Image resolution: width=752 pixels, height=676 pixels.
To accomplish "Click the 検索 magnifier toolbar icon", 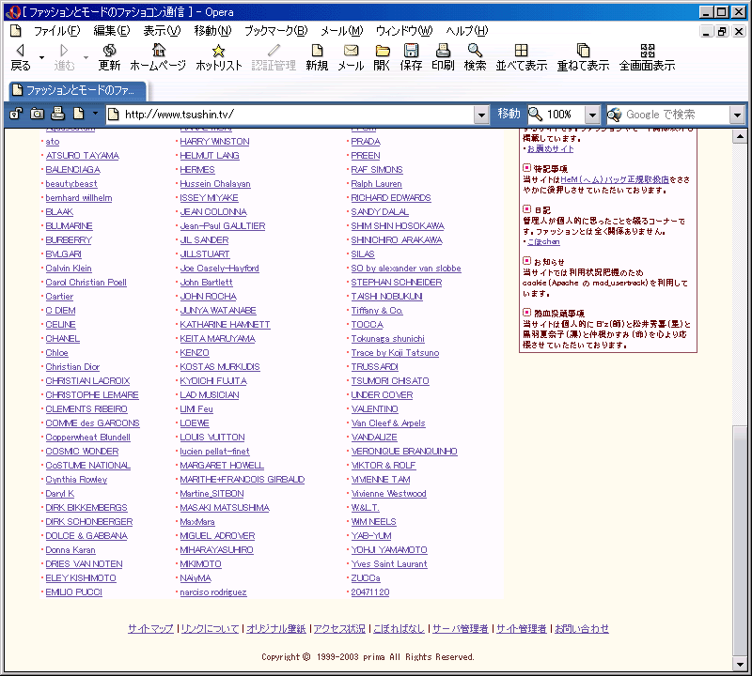I will pos(475,57).
